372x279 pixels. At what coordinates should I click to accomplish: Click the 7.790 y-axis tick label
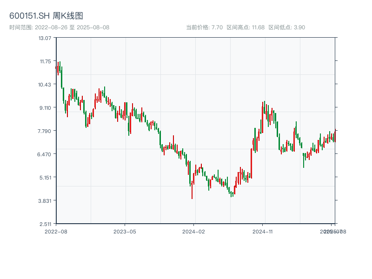45,131
